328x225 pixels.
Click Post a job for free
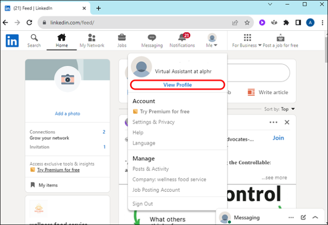280,41
